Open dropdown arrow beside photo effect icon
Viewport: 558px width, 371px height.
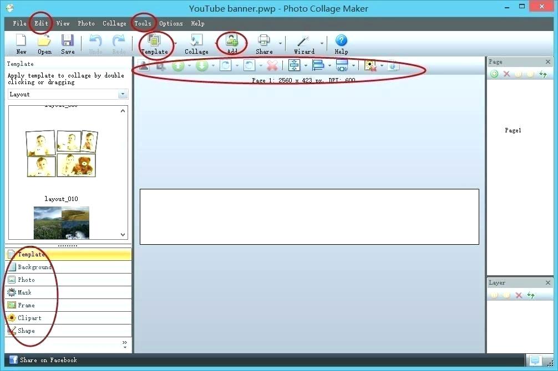[382, 66]
